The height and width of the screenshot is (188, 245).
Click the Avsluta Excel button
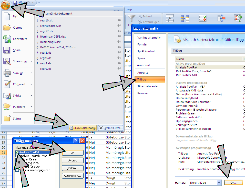tap(111, 128)
